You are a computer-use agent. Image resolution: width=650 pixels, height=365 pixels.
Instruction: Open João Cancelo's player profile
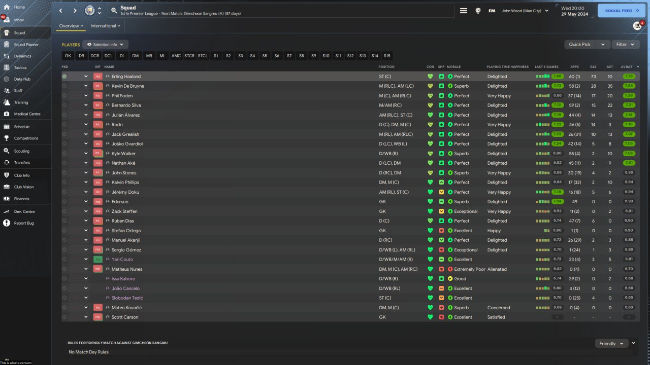click(125, 288)
